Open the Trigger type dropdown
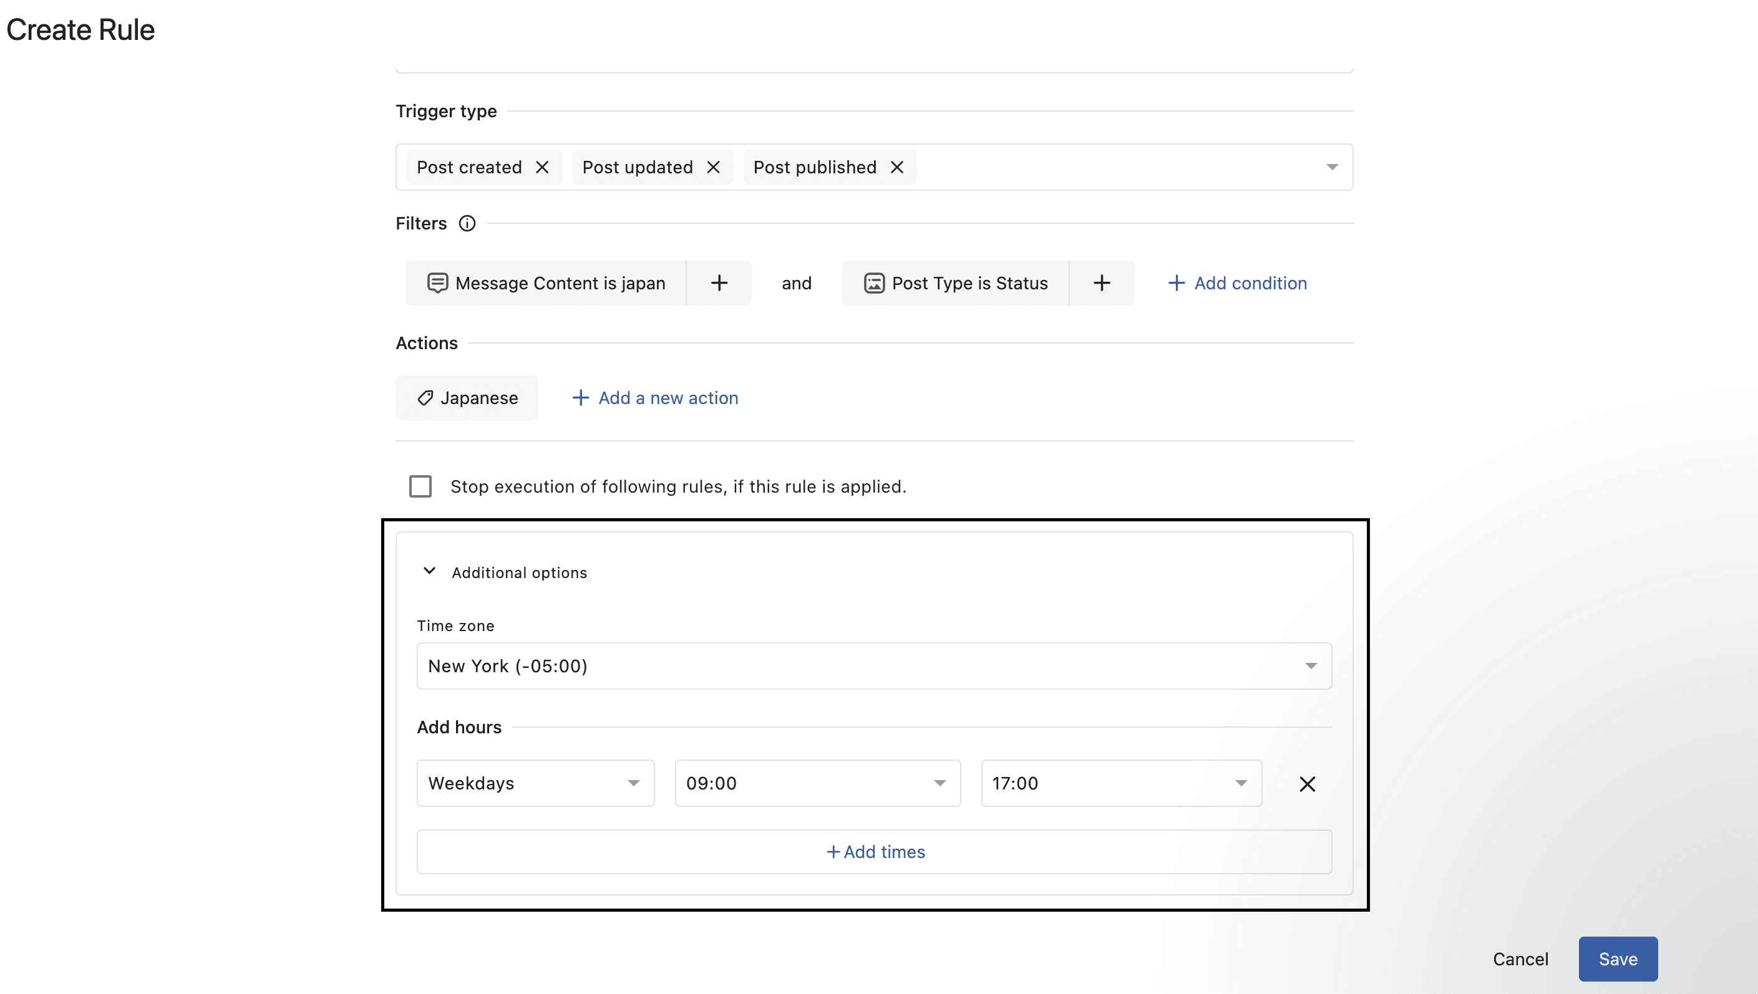1758x994 pixels. [x=1332, y=167]
